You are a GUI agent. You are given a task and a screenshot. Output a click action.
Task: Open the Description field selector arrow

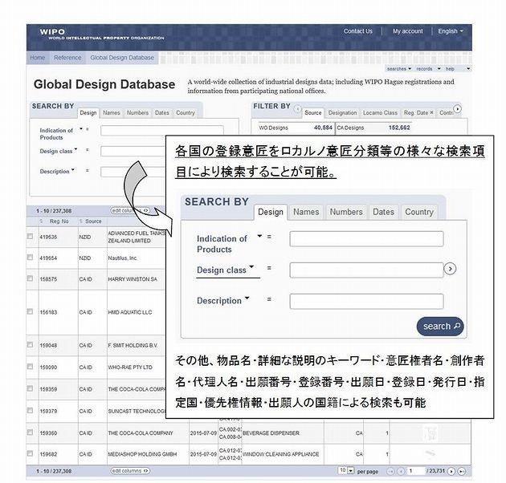[x=73, y=169]
